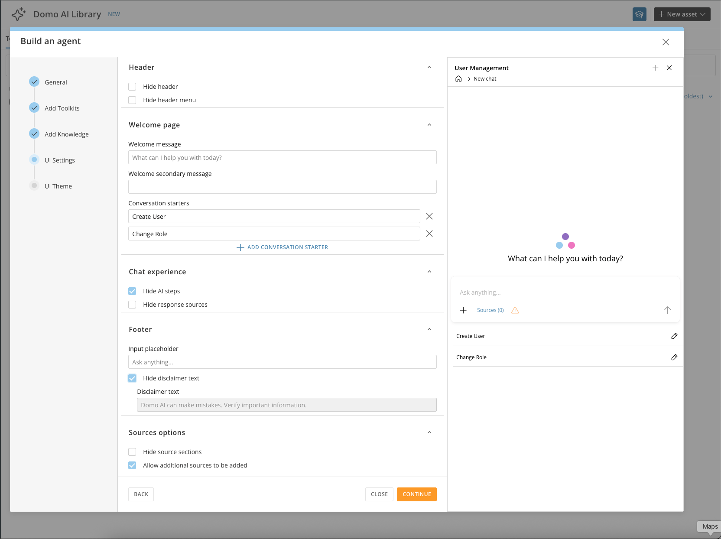Screen dimensions: 721x539
Task: Toggle the Hide header checkbox
Action: coord(132,87)
